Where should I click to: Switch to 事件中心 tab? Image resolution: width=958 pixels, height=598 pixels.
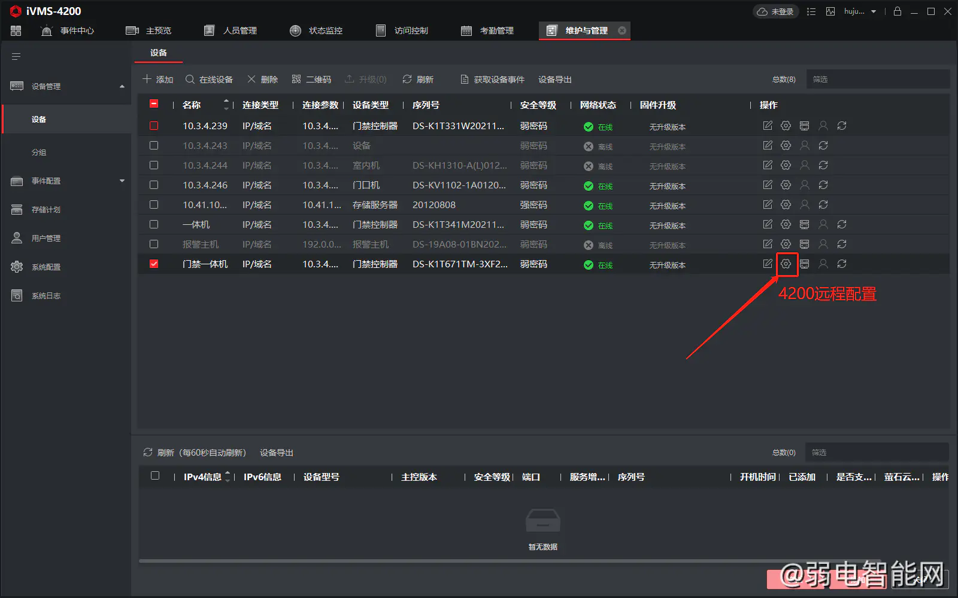(x=67, y=30)
